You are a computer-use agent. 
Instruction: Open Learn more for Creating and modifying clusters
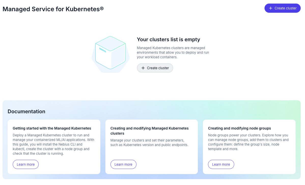pyautogui.click(x=123, y=164)
